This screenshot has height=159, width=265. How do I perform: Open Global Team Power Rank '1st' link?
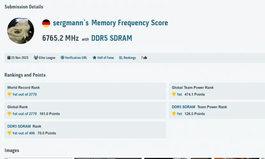tap(179, 95)
